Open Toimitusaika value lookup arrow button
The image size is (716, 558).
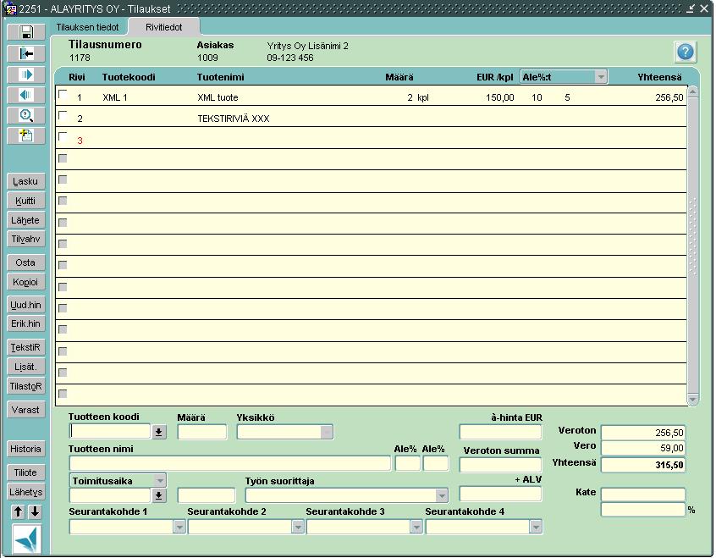point(158,495)
